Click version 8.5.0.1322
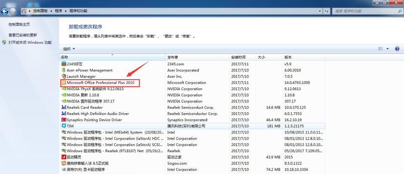 tap(293, 163)
